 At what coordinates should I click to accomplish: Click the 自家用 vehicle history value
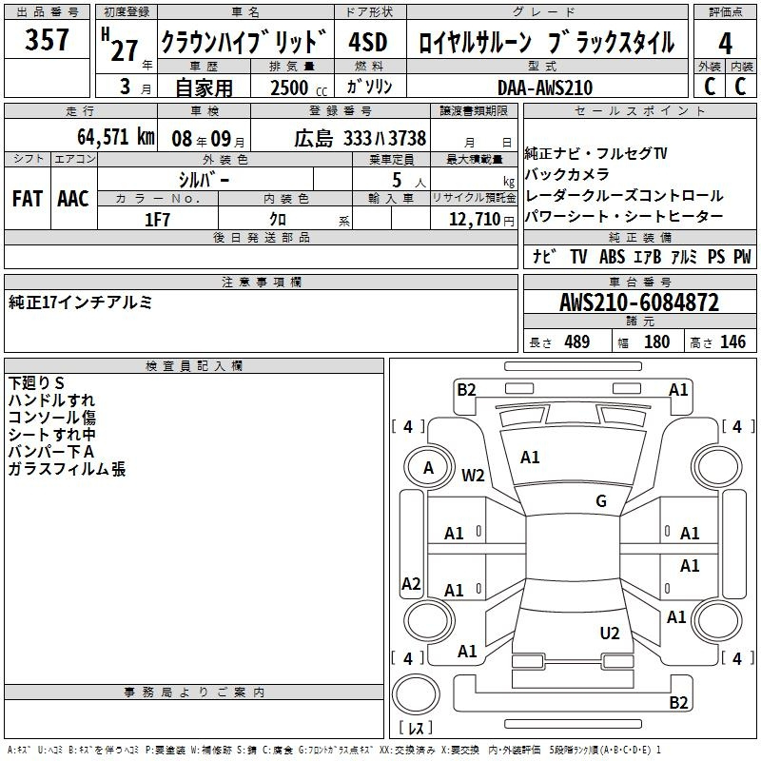(204, 88)
